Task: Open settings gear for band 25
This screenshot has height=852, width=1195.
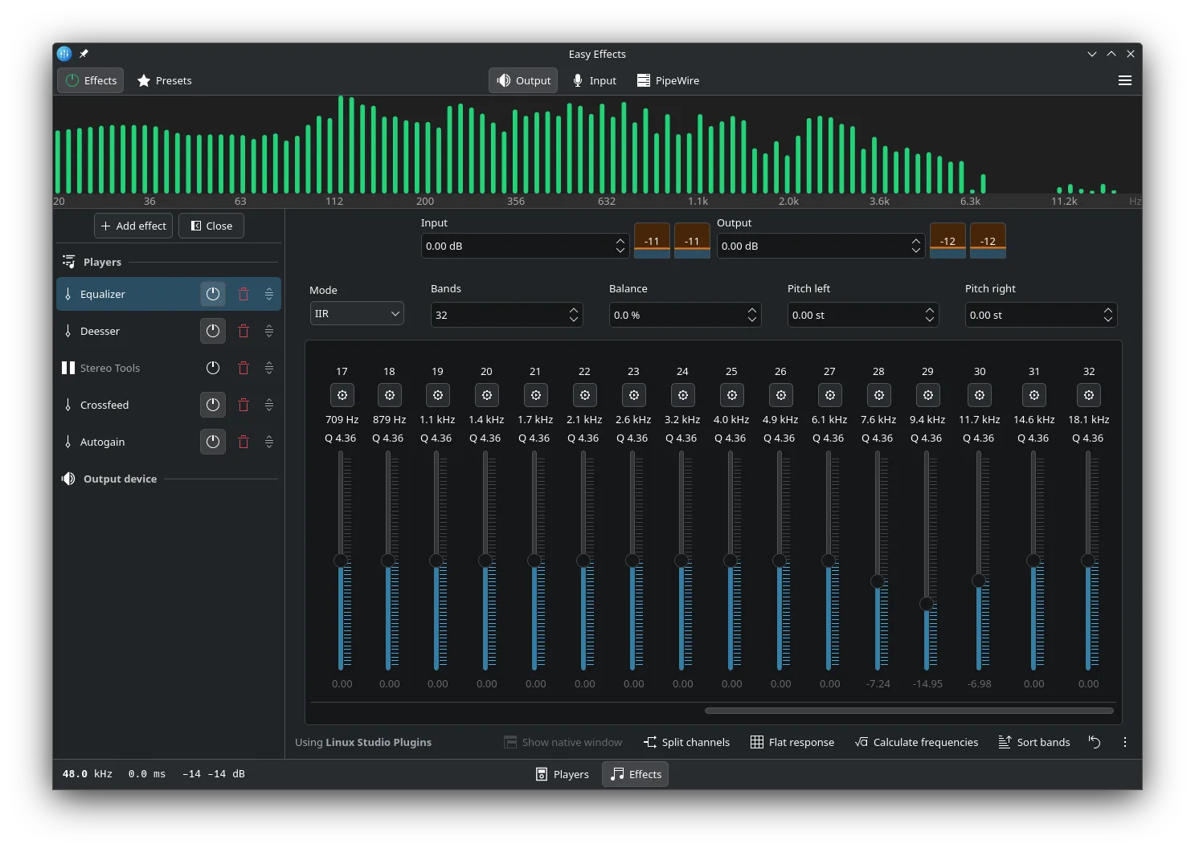Action: (732, 395)
